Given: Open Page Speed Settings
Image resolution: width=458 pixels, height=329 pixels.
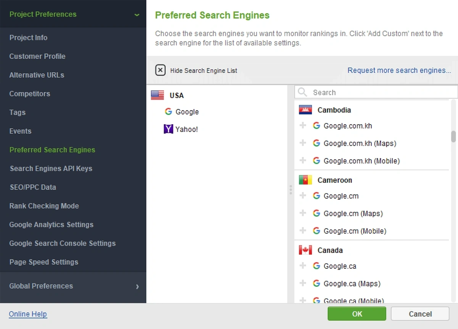Looking at the screenshot, I should click(44, 262).
